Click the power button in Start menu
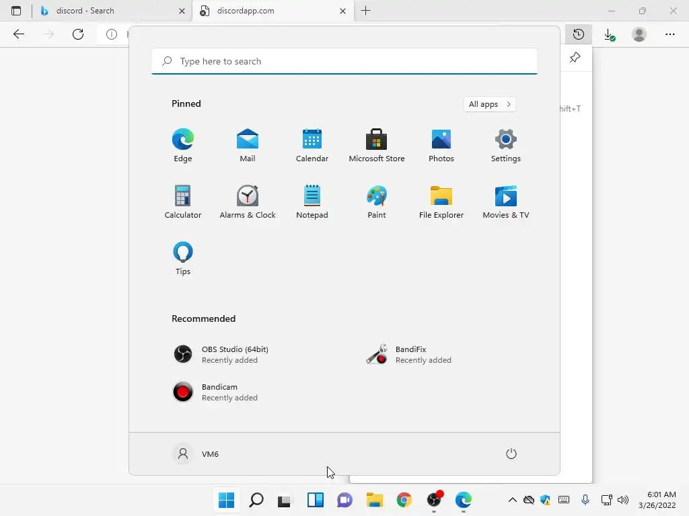Image resolution: width=689 pixels, height=516 pixels. click(511, 454)
